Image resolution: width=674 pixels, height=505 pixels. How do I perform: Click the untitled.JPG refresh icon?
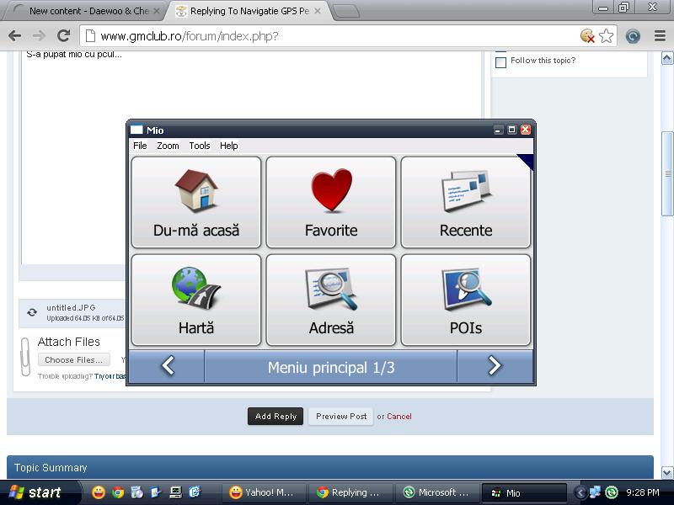click(32, 312)
